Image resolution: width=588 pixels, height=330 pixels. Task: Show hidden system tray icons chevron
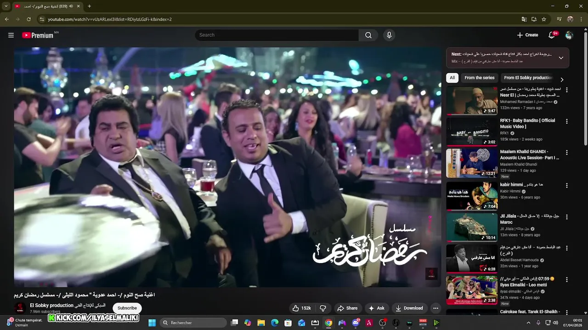[528, 323]
